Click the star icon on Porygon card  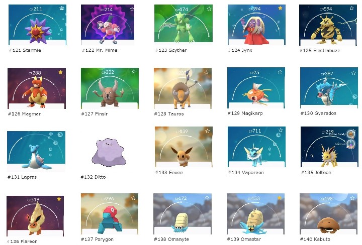(x=133, y=198)
